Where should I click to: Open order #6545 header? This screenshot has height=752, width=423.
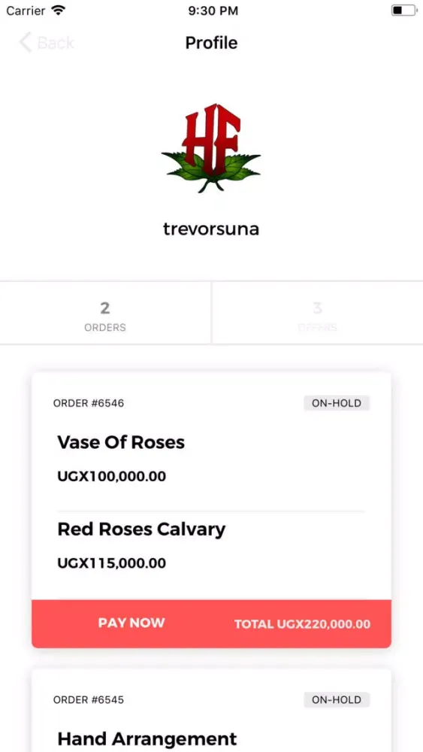click(x=89, y=699)
